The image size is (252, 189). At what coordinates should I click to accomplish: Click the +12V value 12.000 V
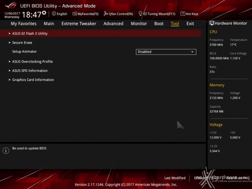[x=216, y=138]
